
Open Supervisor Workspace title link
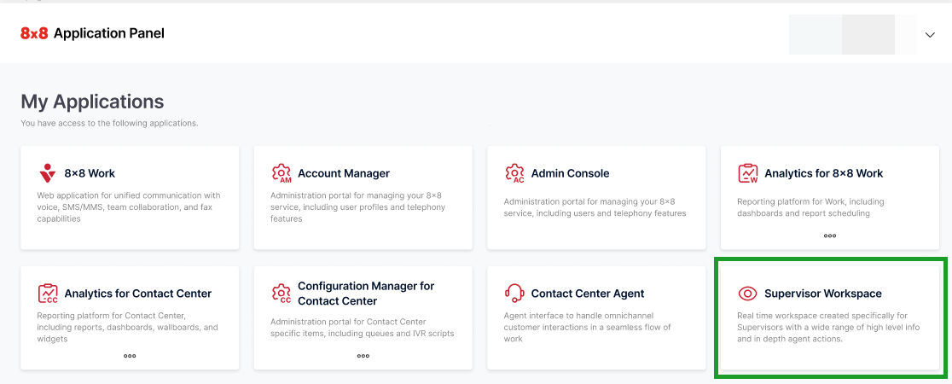point(823,294)
